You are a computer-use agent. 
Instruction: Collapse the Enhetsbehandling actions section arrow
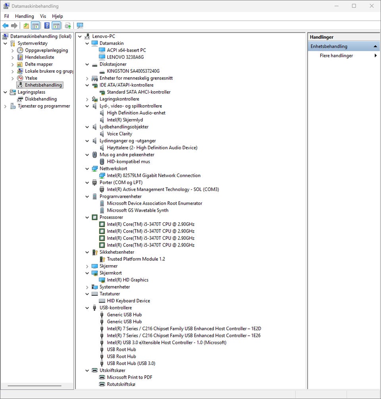pos(375,46)
